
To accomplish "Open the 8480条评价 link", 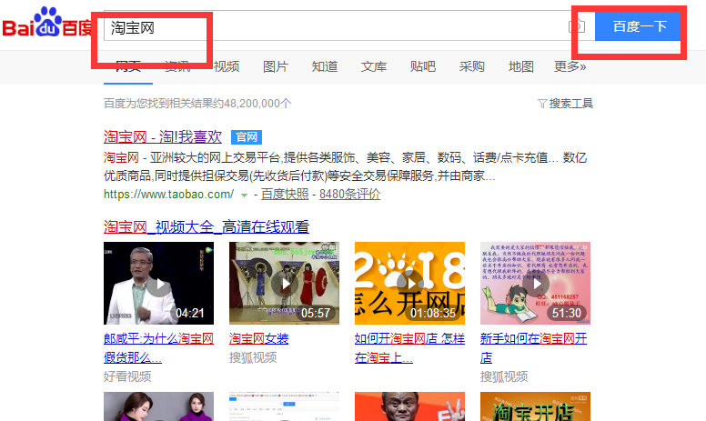I will click(350, 195).
